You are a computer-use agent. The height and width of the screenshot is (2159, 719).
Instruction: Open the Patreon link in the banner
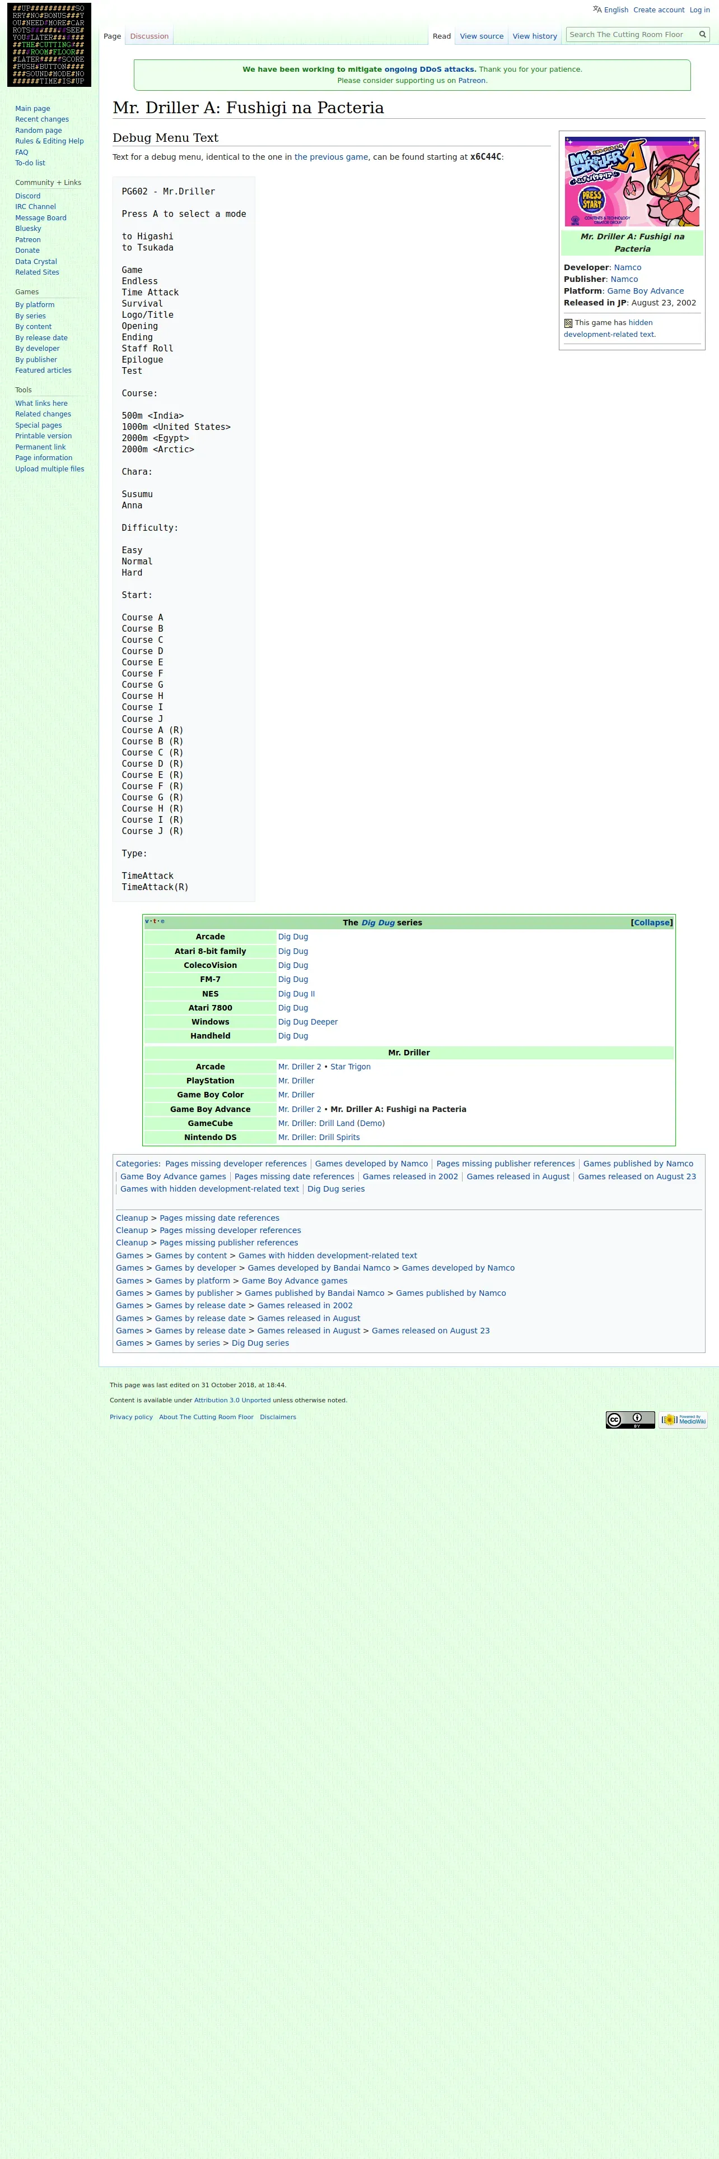[471, 81]
